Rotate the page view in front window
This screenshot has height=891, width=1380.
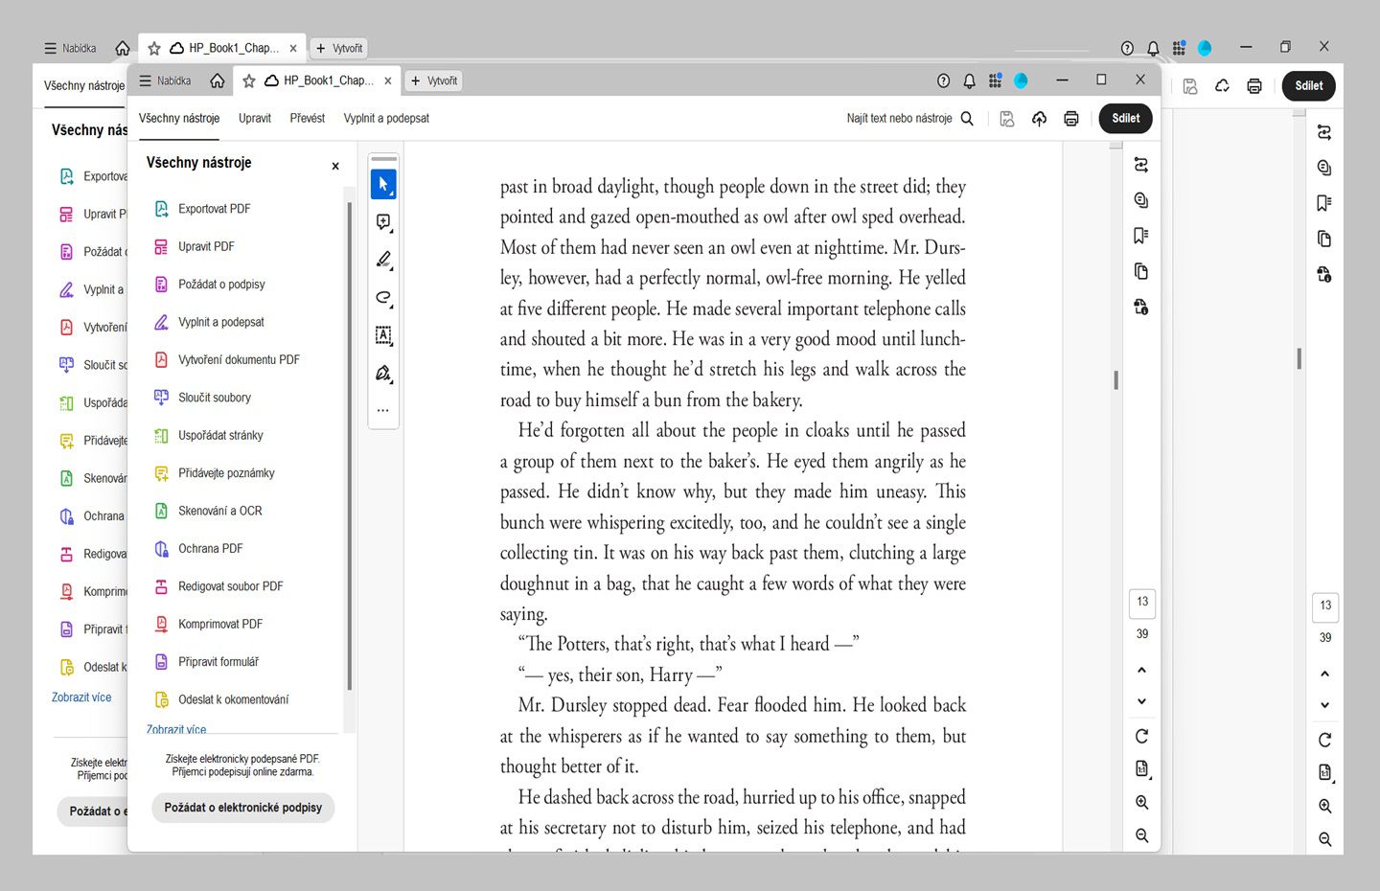coord(1141,737)
